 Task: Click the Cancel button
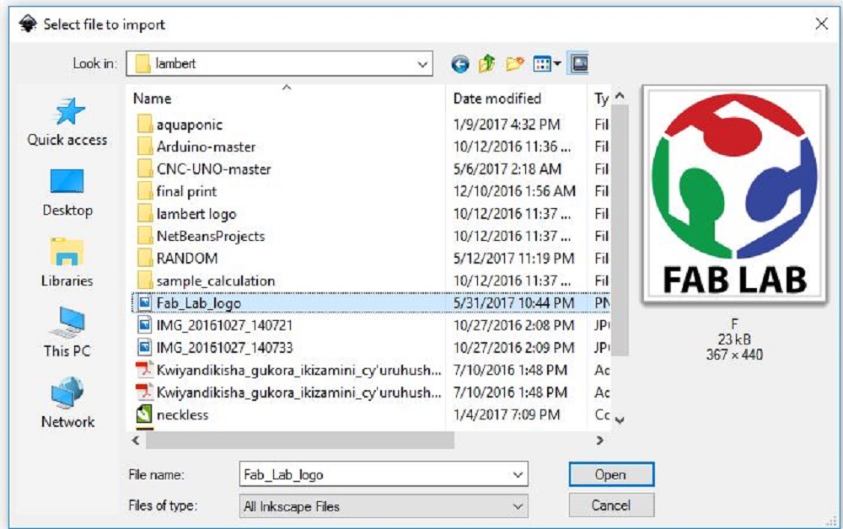(611, 506)
